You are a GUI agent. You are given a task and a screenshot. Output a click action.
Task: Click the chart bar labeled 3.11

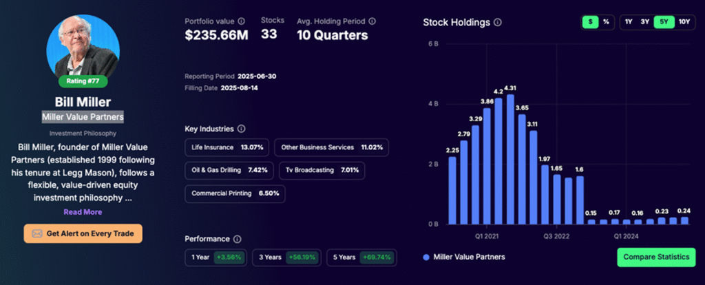click(534, 178)
